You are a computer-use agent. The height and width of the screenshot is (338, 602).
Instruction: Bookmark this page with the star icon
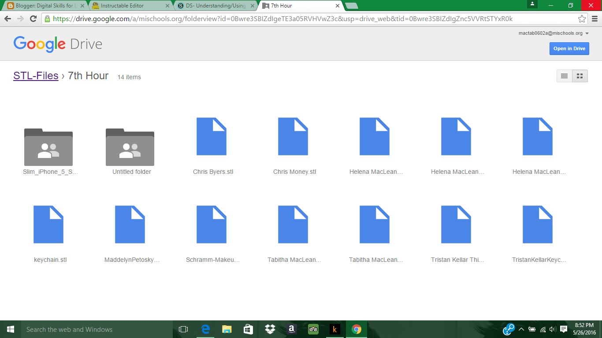(x=582, y=19)
